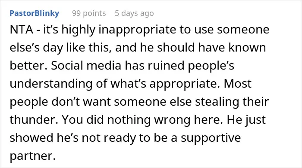Click the NTA verdict at comment start

coord(22,30)
